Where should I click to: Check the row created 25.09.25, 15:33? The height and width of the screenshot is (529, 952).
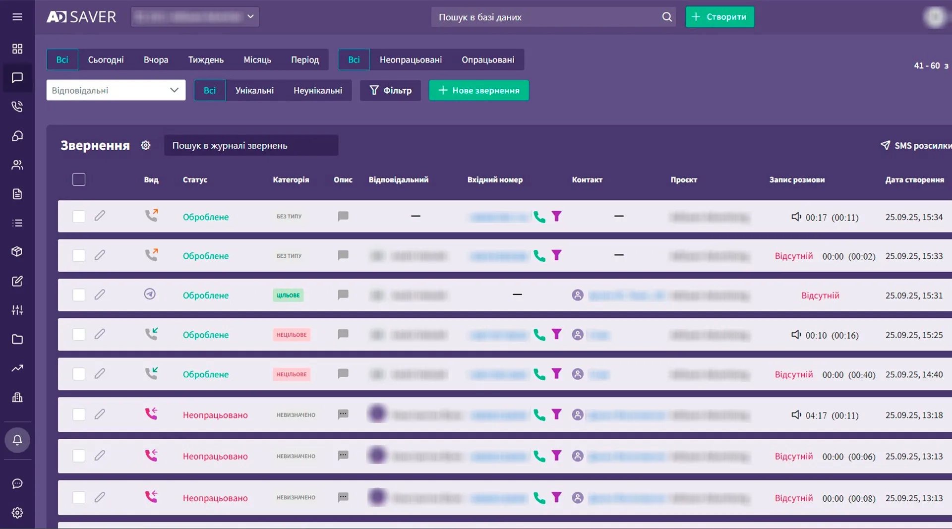tap(79, 255)
